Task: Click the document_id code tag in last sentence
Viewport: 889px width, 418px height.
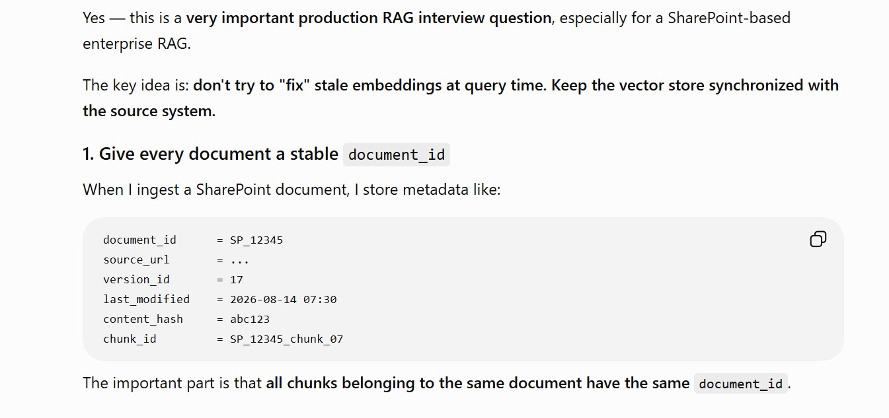Action: point(740,384)
